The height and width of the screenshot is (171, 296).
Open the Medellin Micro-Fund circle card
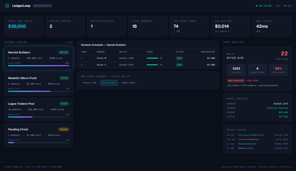coord(39,84)
